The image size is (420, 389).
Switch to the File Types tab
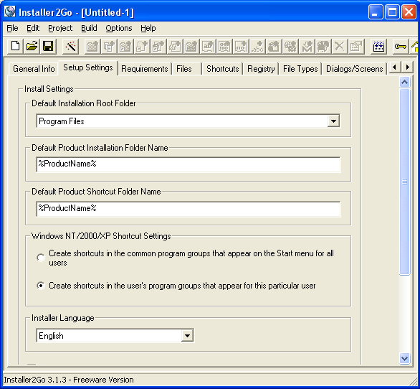pos(300,69)
